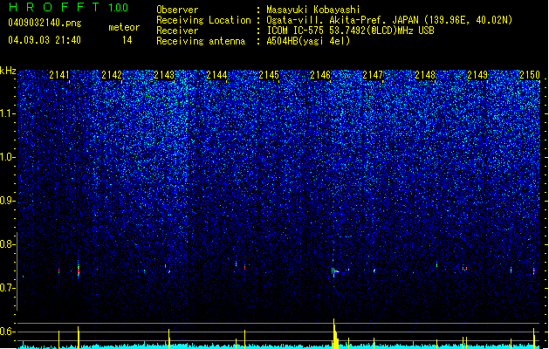The image size is (549, 349).
Task: Click the Receiving antenna label
Action: pyautogui.click(x=201, y=41)
